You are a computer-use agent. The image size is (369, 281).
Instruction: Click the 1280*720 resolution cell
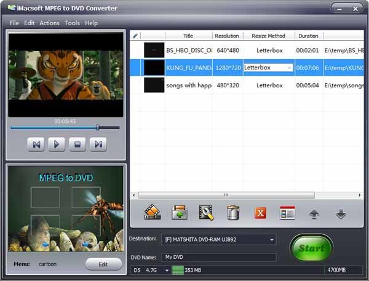tap(228, 68)
